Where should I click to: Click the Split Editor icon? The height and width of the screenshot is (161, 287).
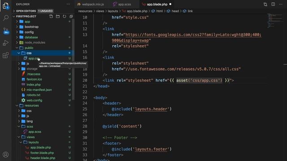pyautogui.click(x=273, y=4)
